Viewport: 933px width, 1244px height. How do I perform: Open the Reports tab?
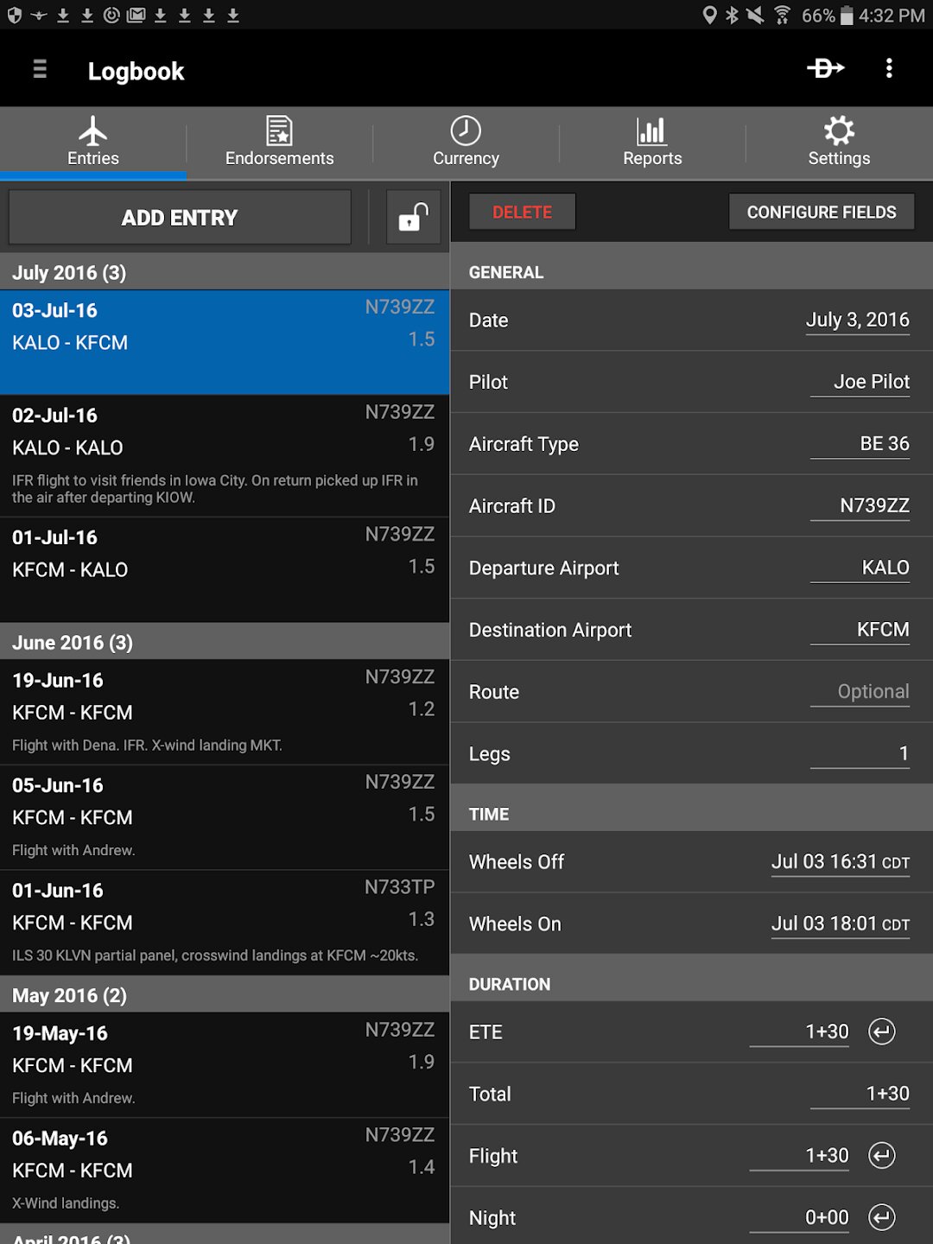tap(652, 143)
